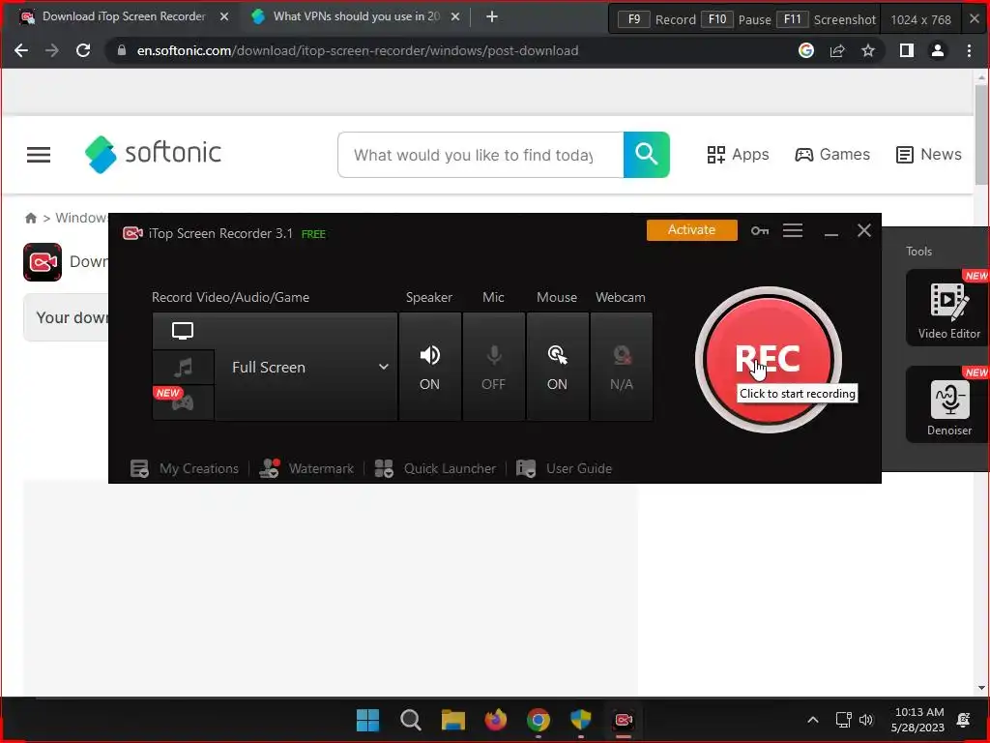Close the iTop Screen Recorder window

863,230
